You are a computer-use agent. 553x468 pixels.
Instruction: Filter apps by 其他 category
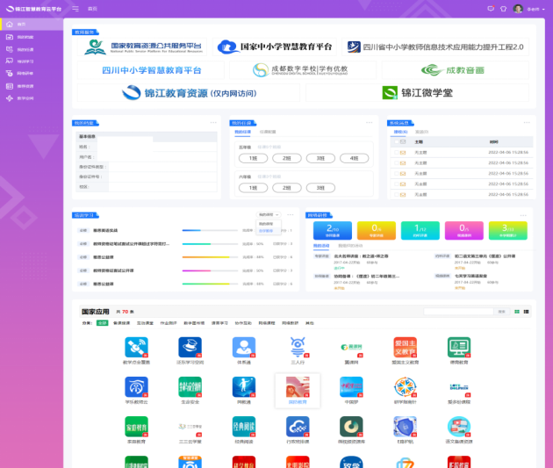[309, 323]
